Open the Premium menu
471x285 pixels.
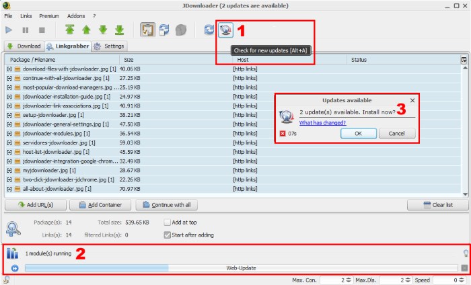tap(49, 16)
